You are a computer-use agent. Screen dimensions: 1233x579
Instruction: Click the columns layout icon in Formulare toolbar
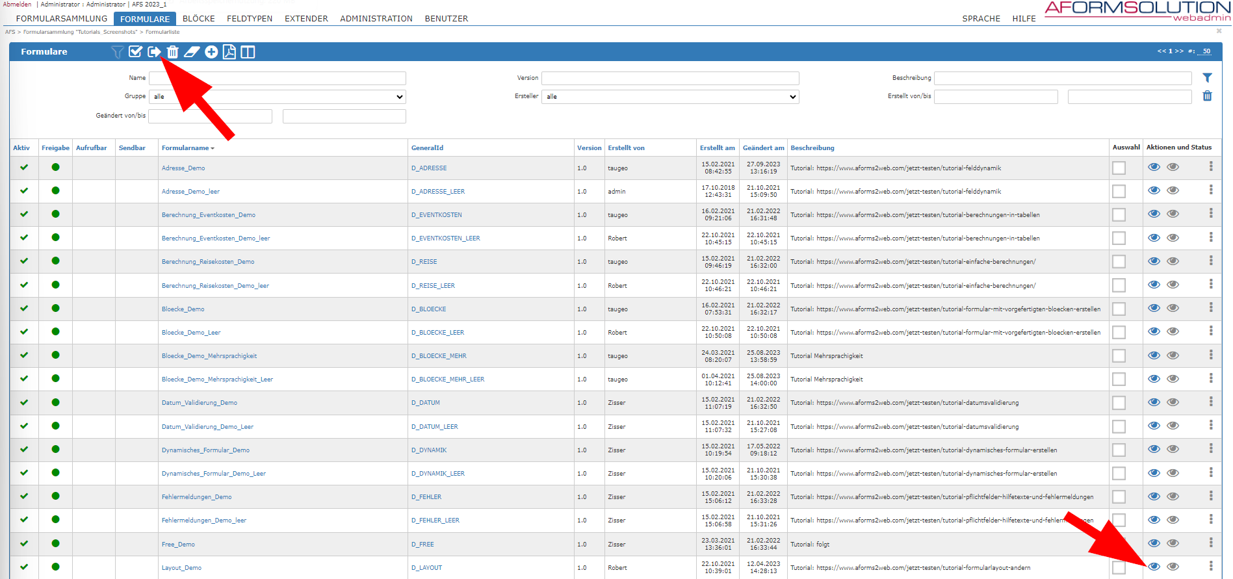tap(248, 52)
